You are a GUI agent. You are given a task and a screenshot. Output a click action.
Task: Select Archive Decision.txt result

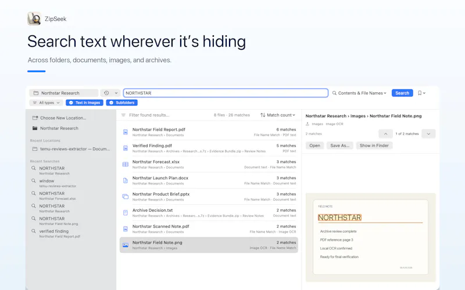pos(209,212)
